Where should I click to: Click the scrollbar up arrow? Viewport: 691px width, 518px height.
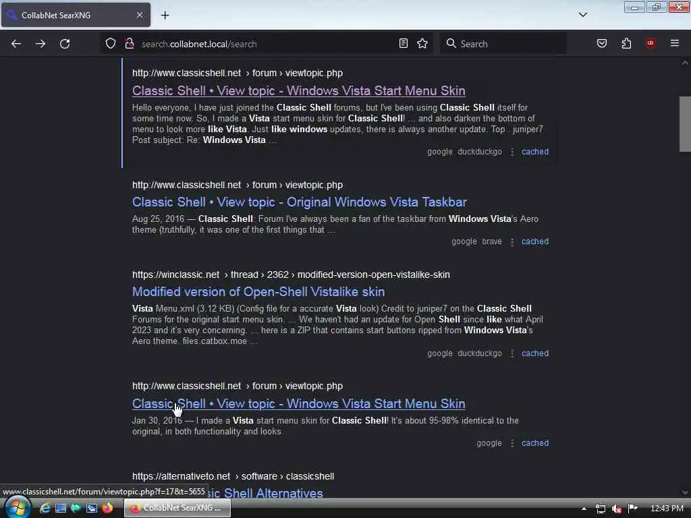click(x=685, y=63)
